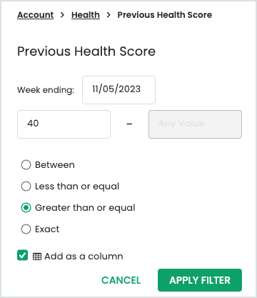Click the Week ending label text
Viewport: 257px width, 298px height.
click(46, 90)
